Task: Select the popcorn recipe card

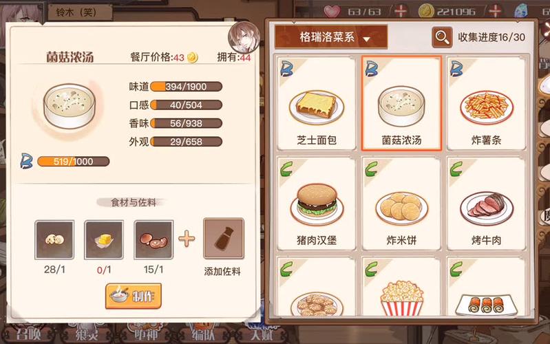Action: click(401, 286)
